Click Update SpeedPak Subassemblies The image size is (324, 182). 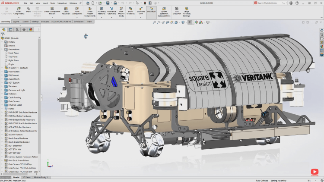point(164,12)
